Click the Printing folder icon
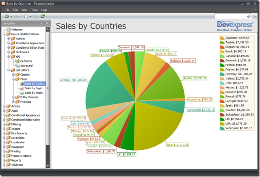The height and width of the screenshot is (177, 260). [8, 151]
